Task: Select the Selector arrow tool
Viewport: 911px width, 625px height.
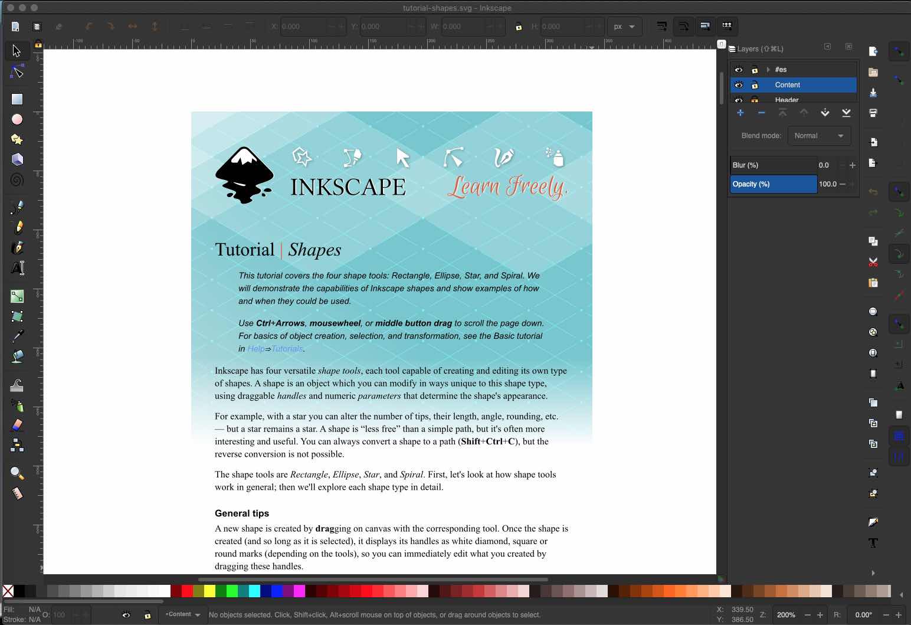Action: tap(17, 51)
